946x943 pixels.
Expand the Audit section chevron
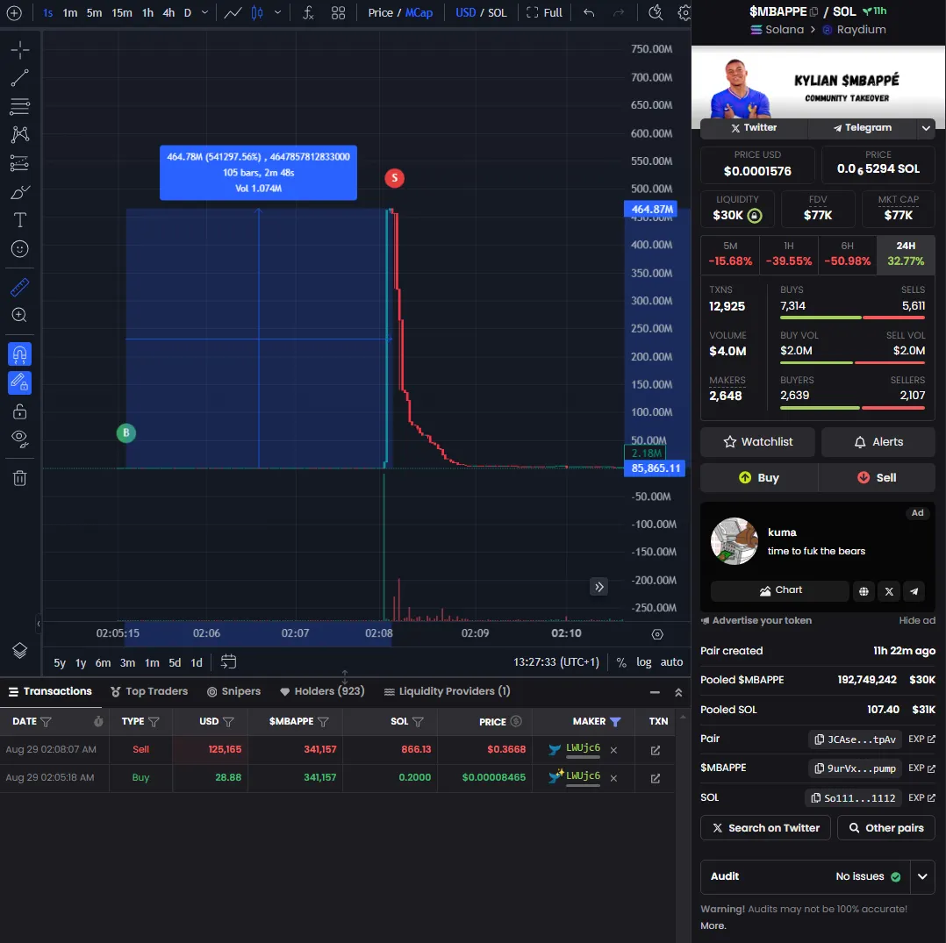tap(922, 876)
